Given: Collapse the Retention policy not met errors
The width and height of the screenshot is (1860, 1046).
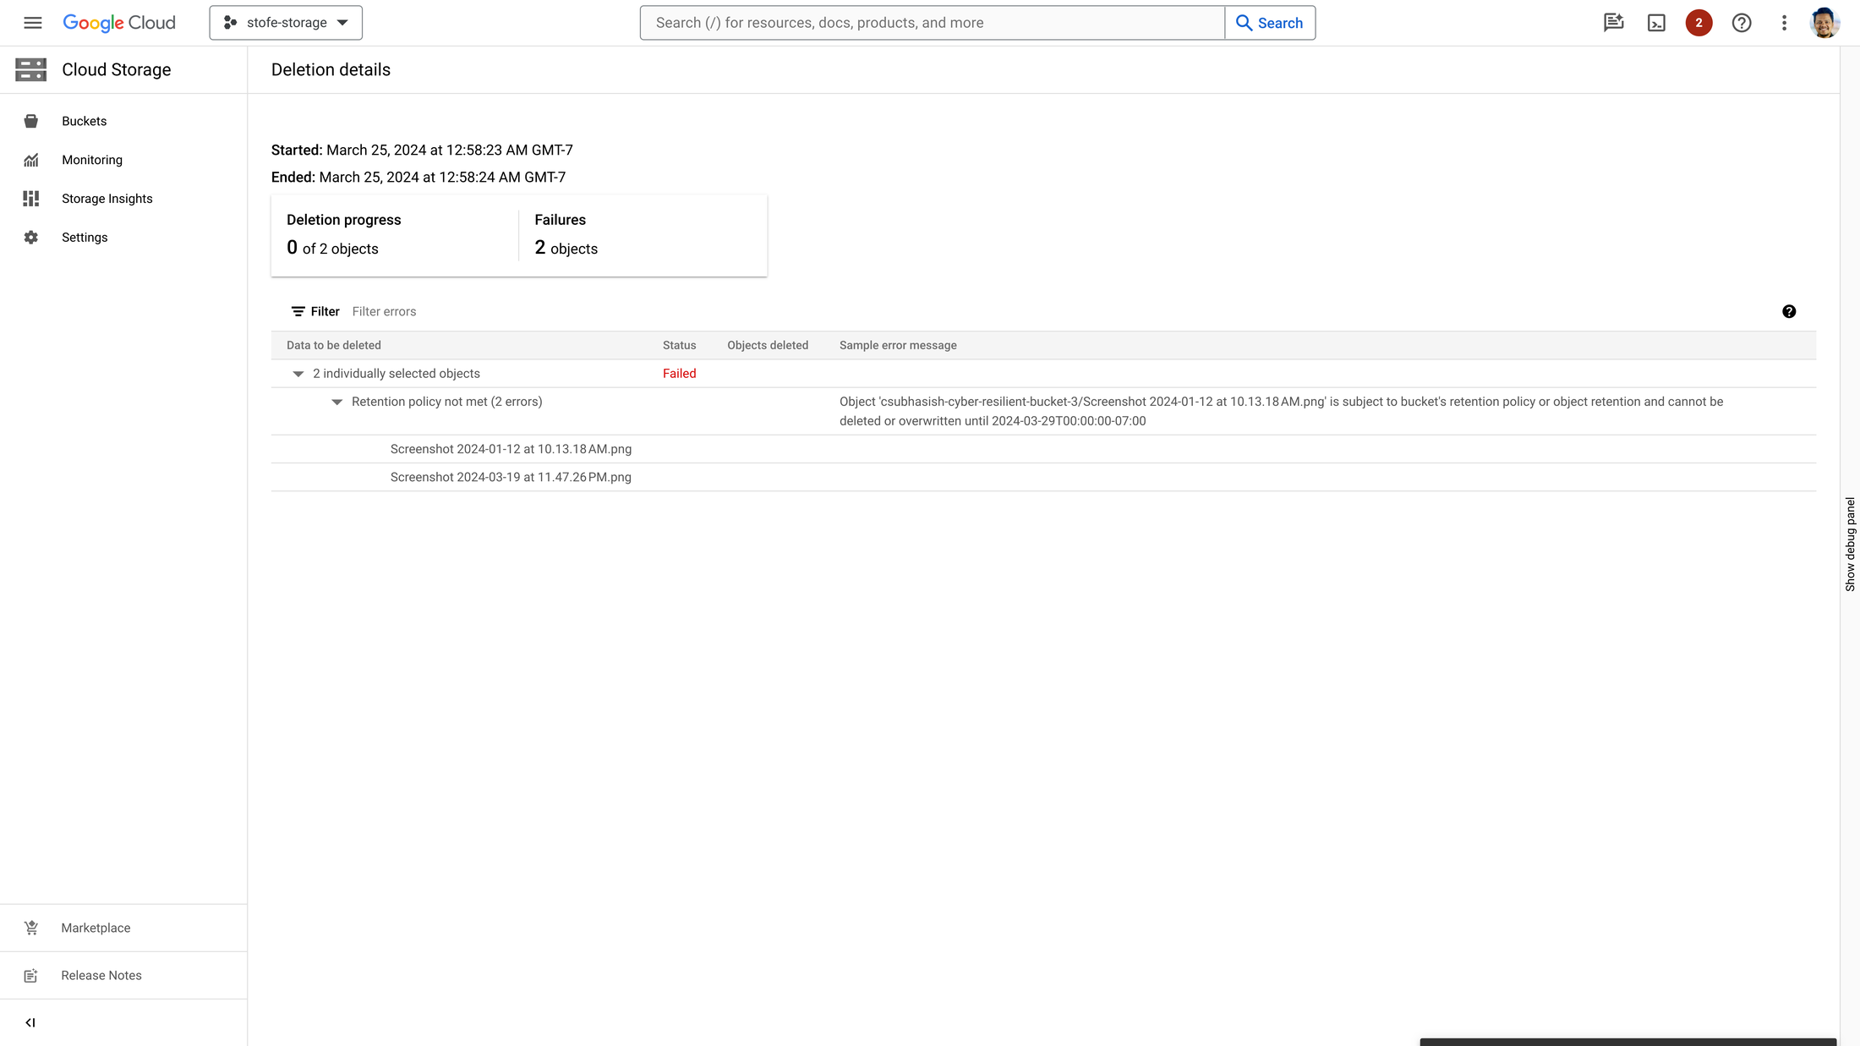Looking at the screenshot, I should [337, 401].
